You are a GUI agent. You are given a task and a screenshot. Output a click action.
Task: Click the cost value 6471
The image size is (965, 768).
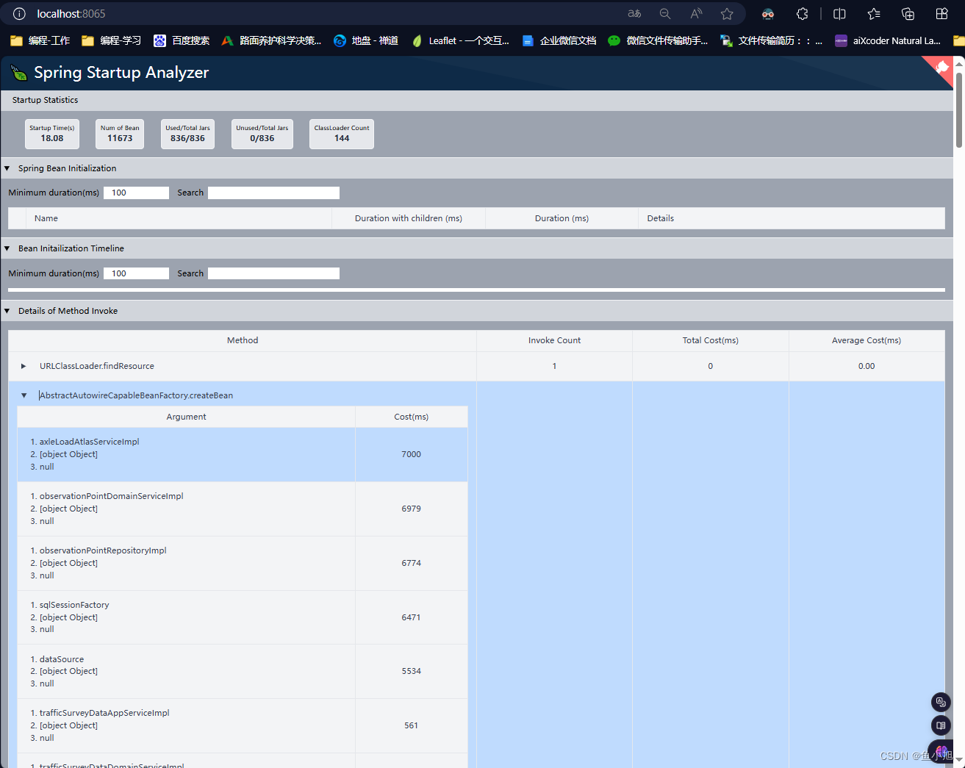(x=412, y=617)
